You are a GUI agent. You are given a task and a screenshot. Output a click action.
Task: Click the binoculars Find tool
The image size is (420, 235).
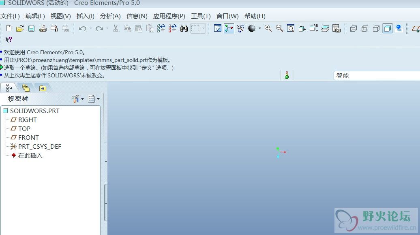pos(184,28)
